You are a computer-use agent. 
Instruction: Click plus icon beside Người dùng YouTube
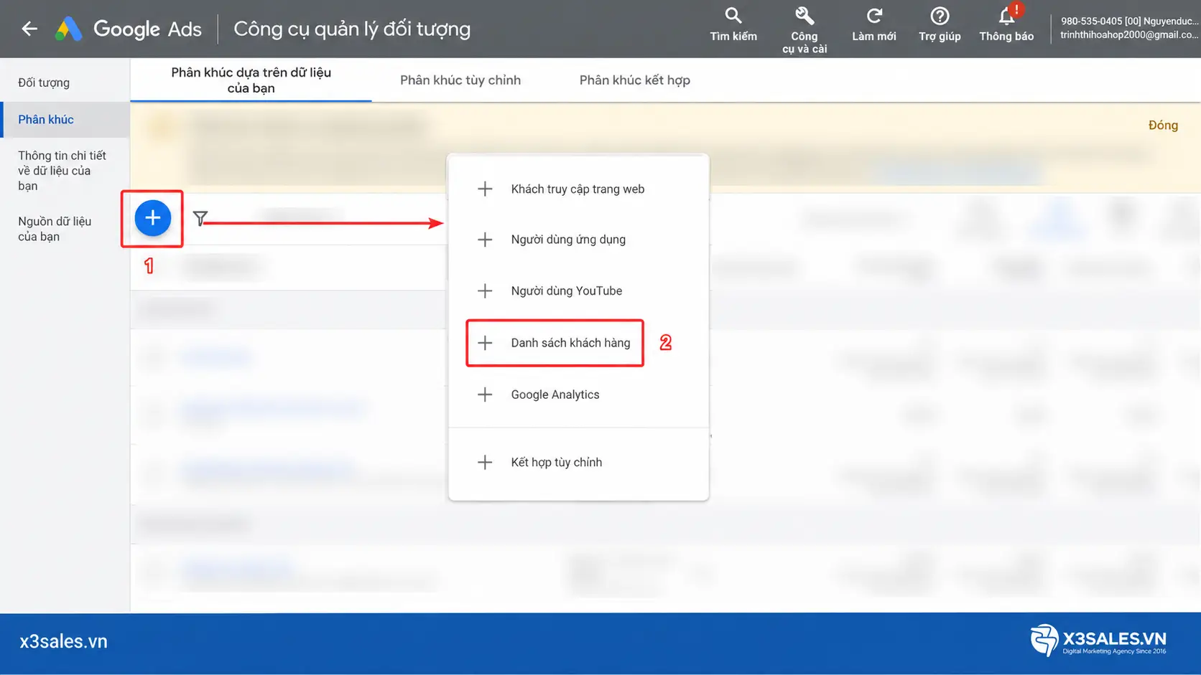pyautogui.click(x=485, y=291)
